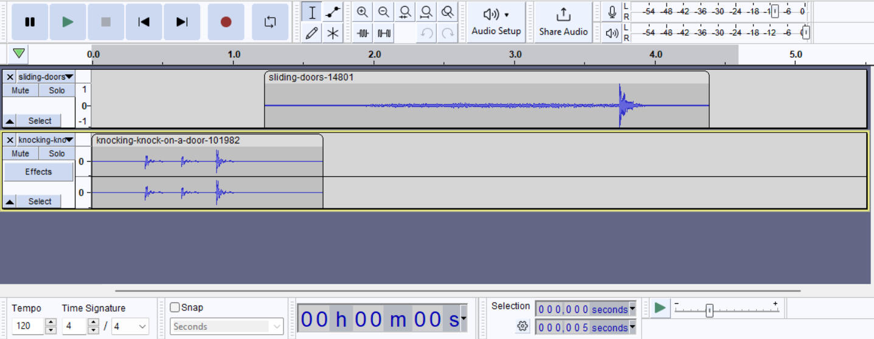Click the Zoom In magnifier
Screen dimensions: 874x339
pyautogui.click(x=362, y=12)
